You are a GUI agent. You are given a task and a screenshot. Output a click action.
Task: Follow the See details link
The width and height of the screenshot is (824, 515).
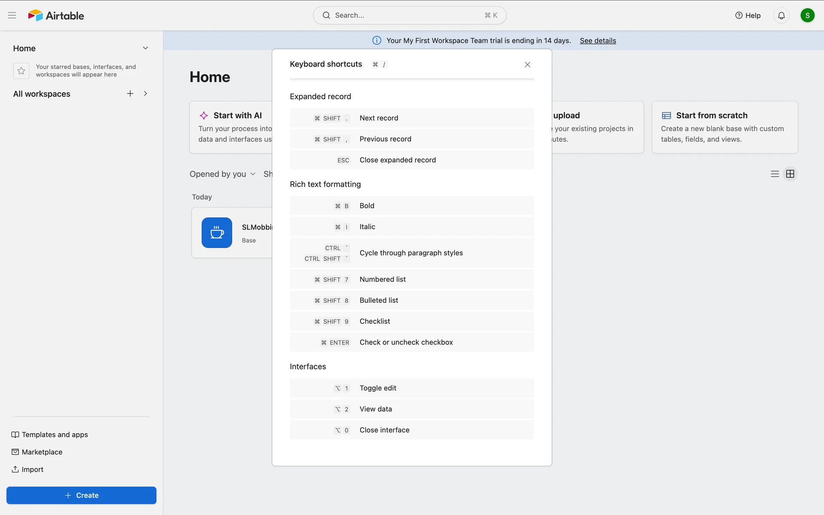click(x=598, y=40)
